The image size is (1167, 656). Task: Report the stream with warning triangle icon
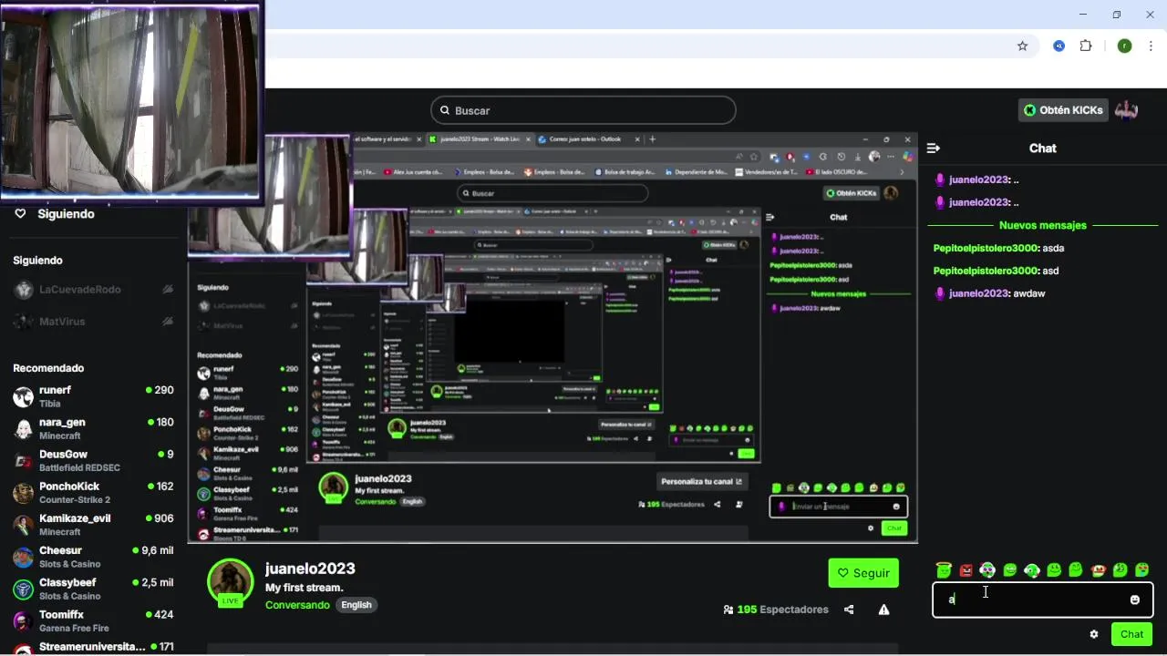[x=883, y=610]
